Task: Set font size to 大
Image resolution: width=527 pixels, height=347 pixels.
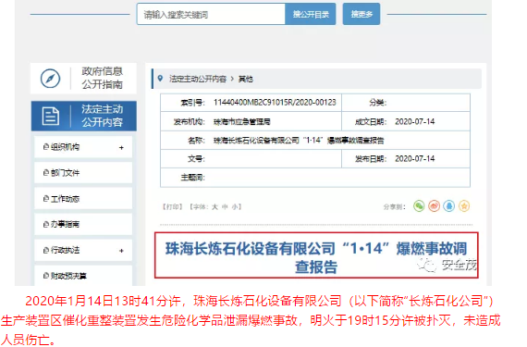Action: pyautogui.click(x=214, y=206)
